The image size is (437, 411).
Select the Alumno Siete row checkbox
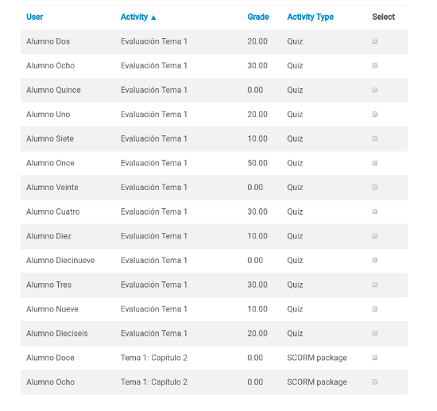pos(375,138)
